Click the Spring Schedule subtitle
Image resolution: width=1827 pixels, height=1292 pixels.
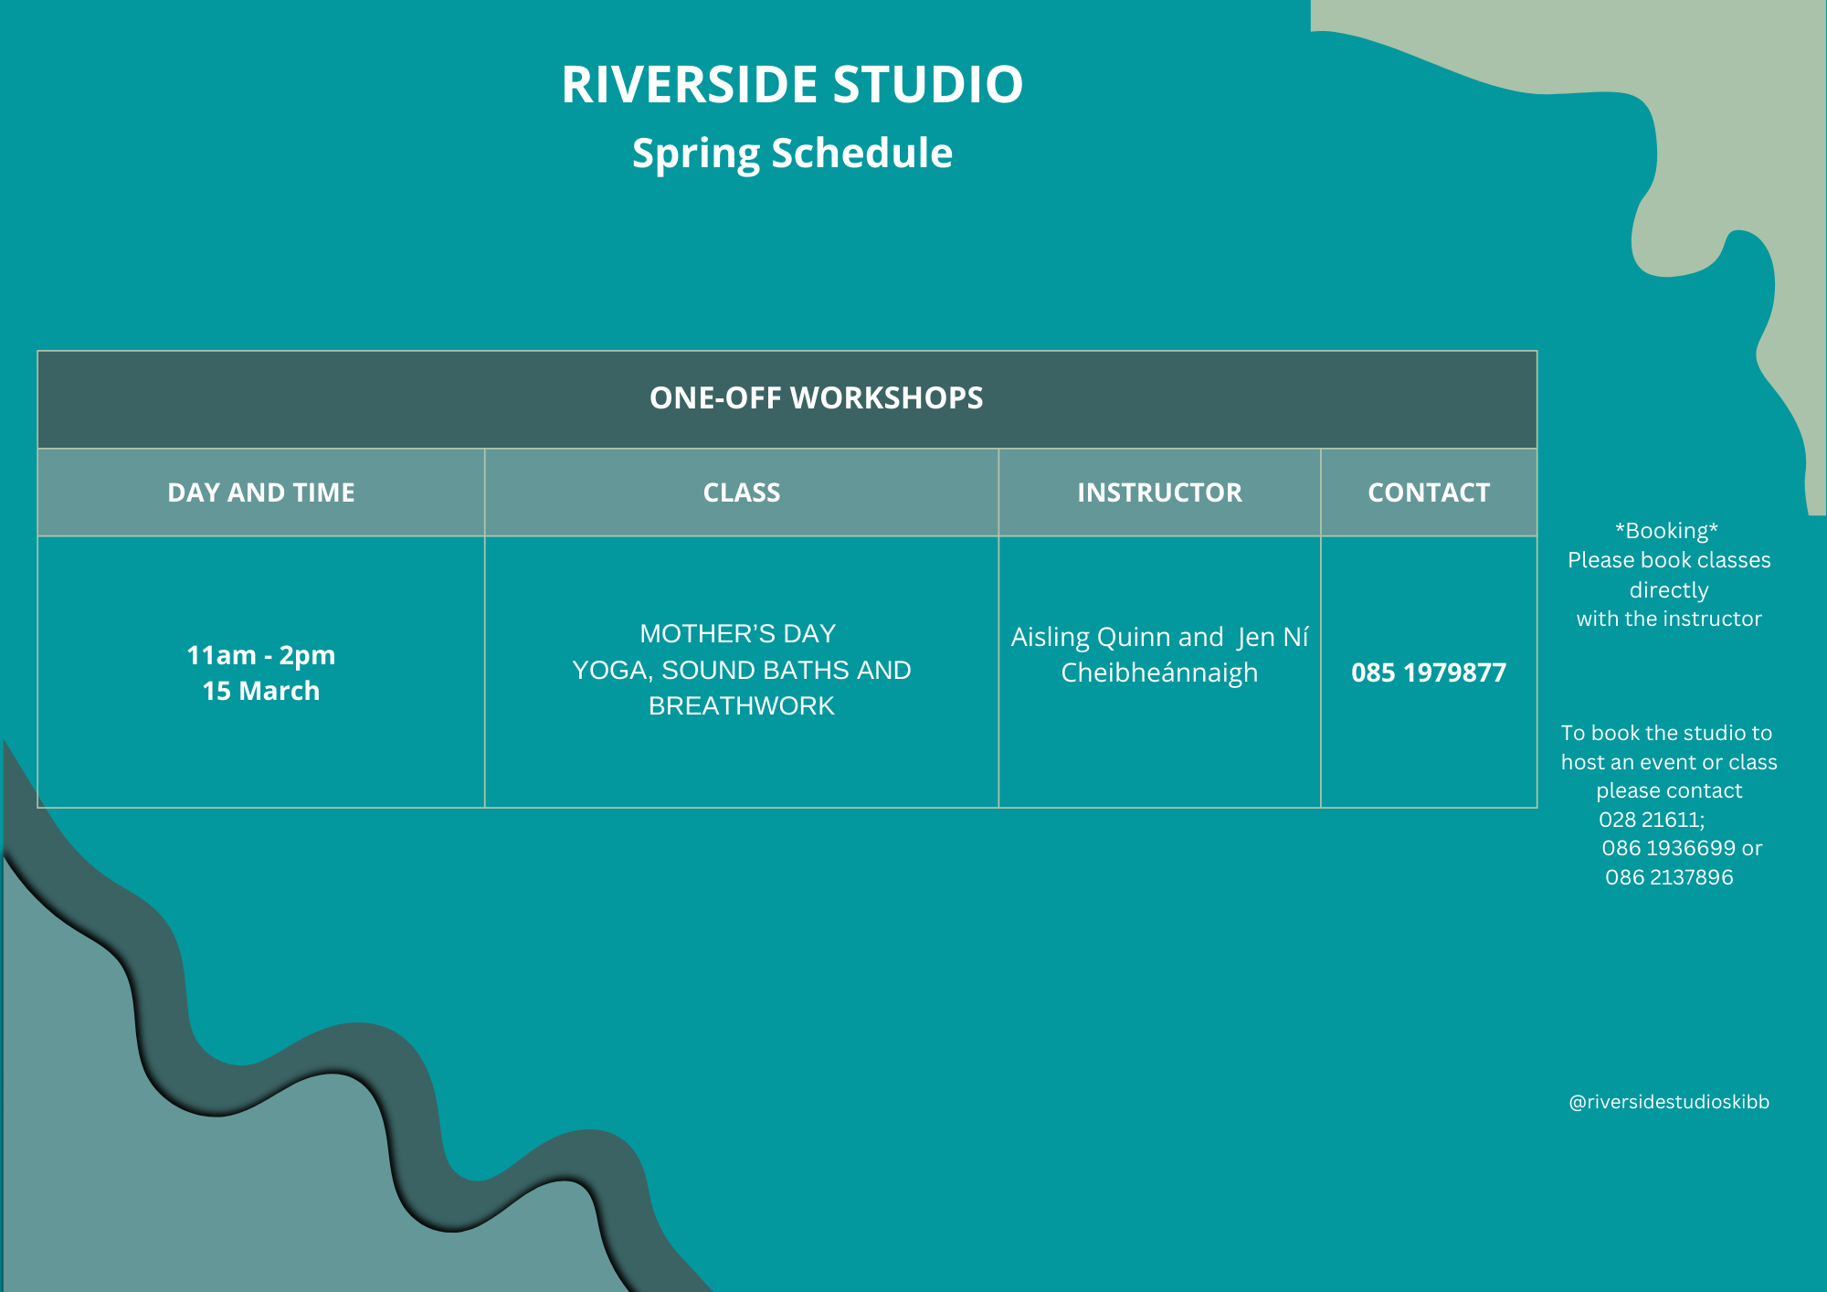tap(791, 154)
